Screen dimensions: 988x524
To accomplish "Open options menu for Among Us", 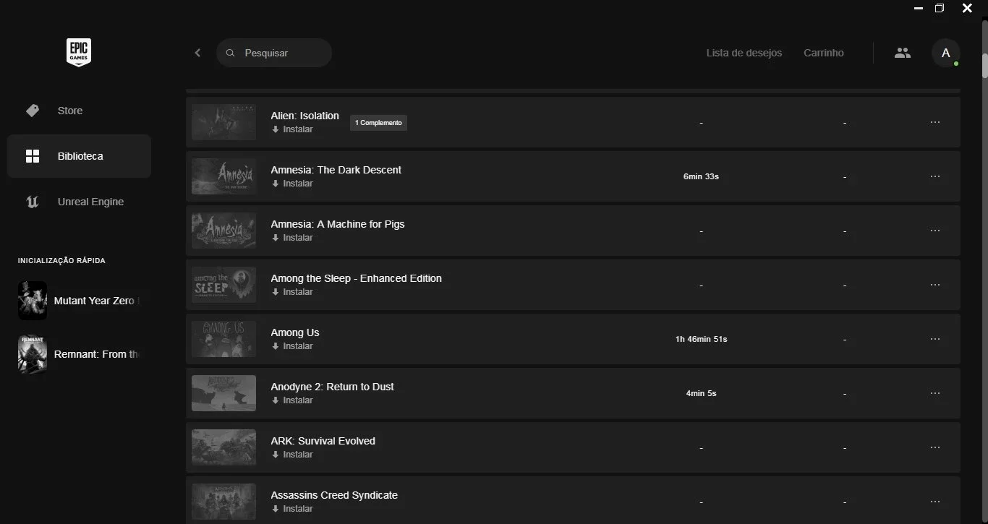I will 935,339.
